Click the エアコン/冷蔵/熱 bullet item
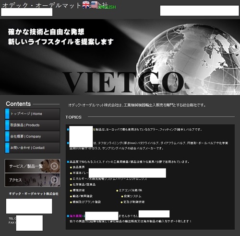This screenshot has width=240, height=236. click(x=129, y=191)
